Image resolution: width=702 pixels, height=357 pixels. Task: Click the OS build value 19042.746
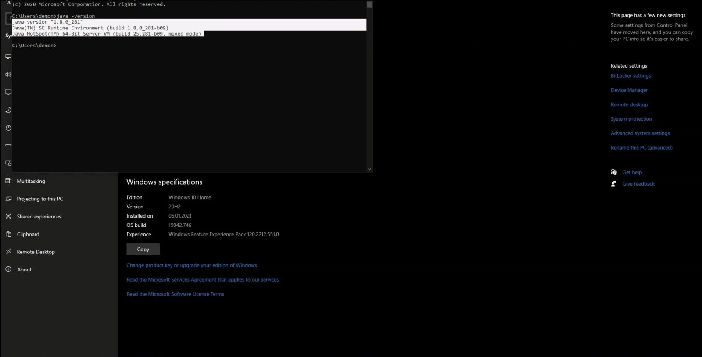[x=180, y=225]
